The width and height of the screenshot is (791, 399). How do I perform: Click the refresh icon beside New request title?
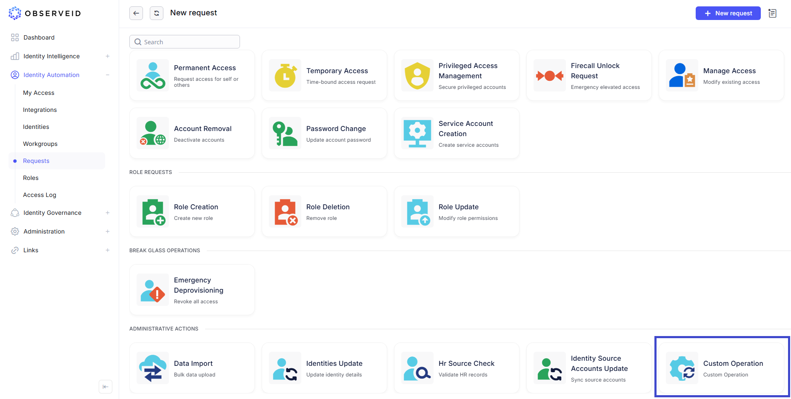(157, 13)
